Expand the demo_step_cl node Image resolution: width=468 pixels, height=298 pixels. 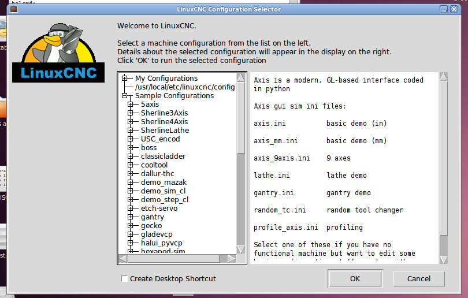pyautogui.click(x=130, y=200)
